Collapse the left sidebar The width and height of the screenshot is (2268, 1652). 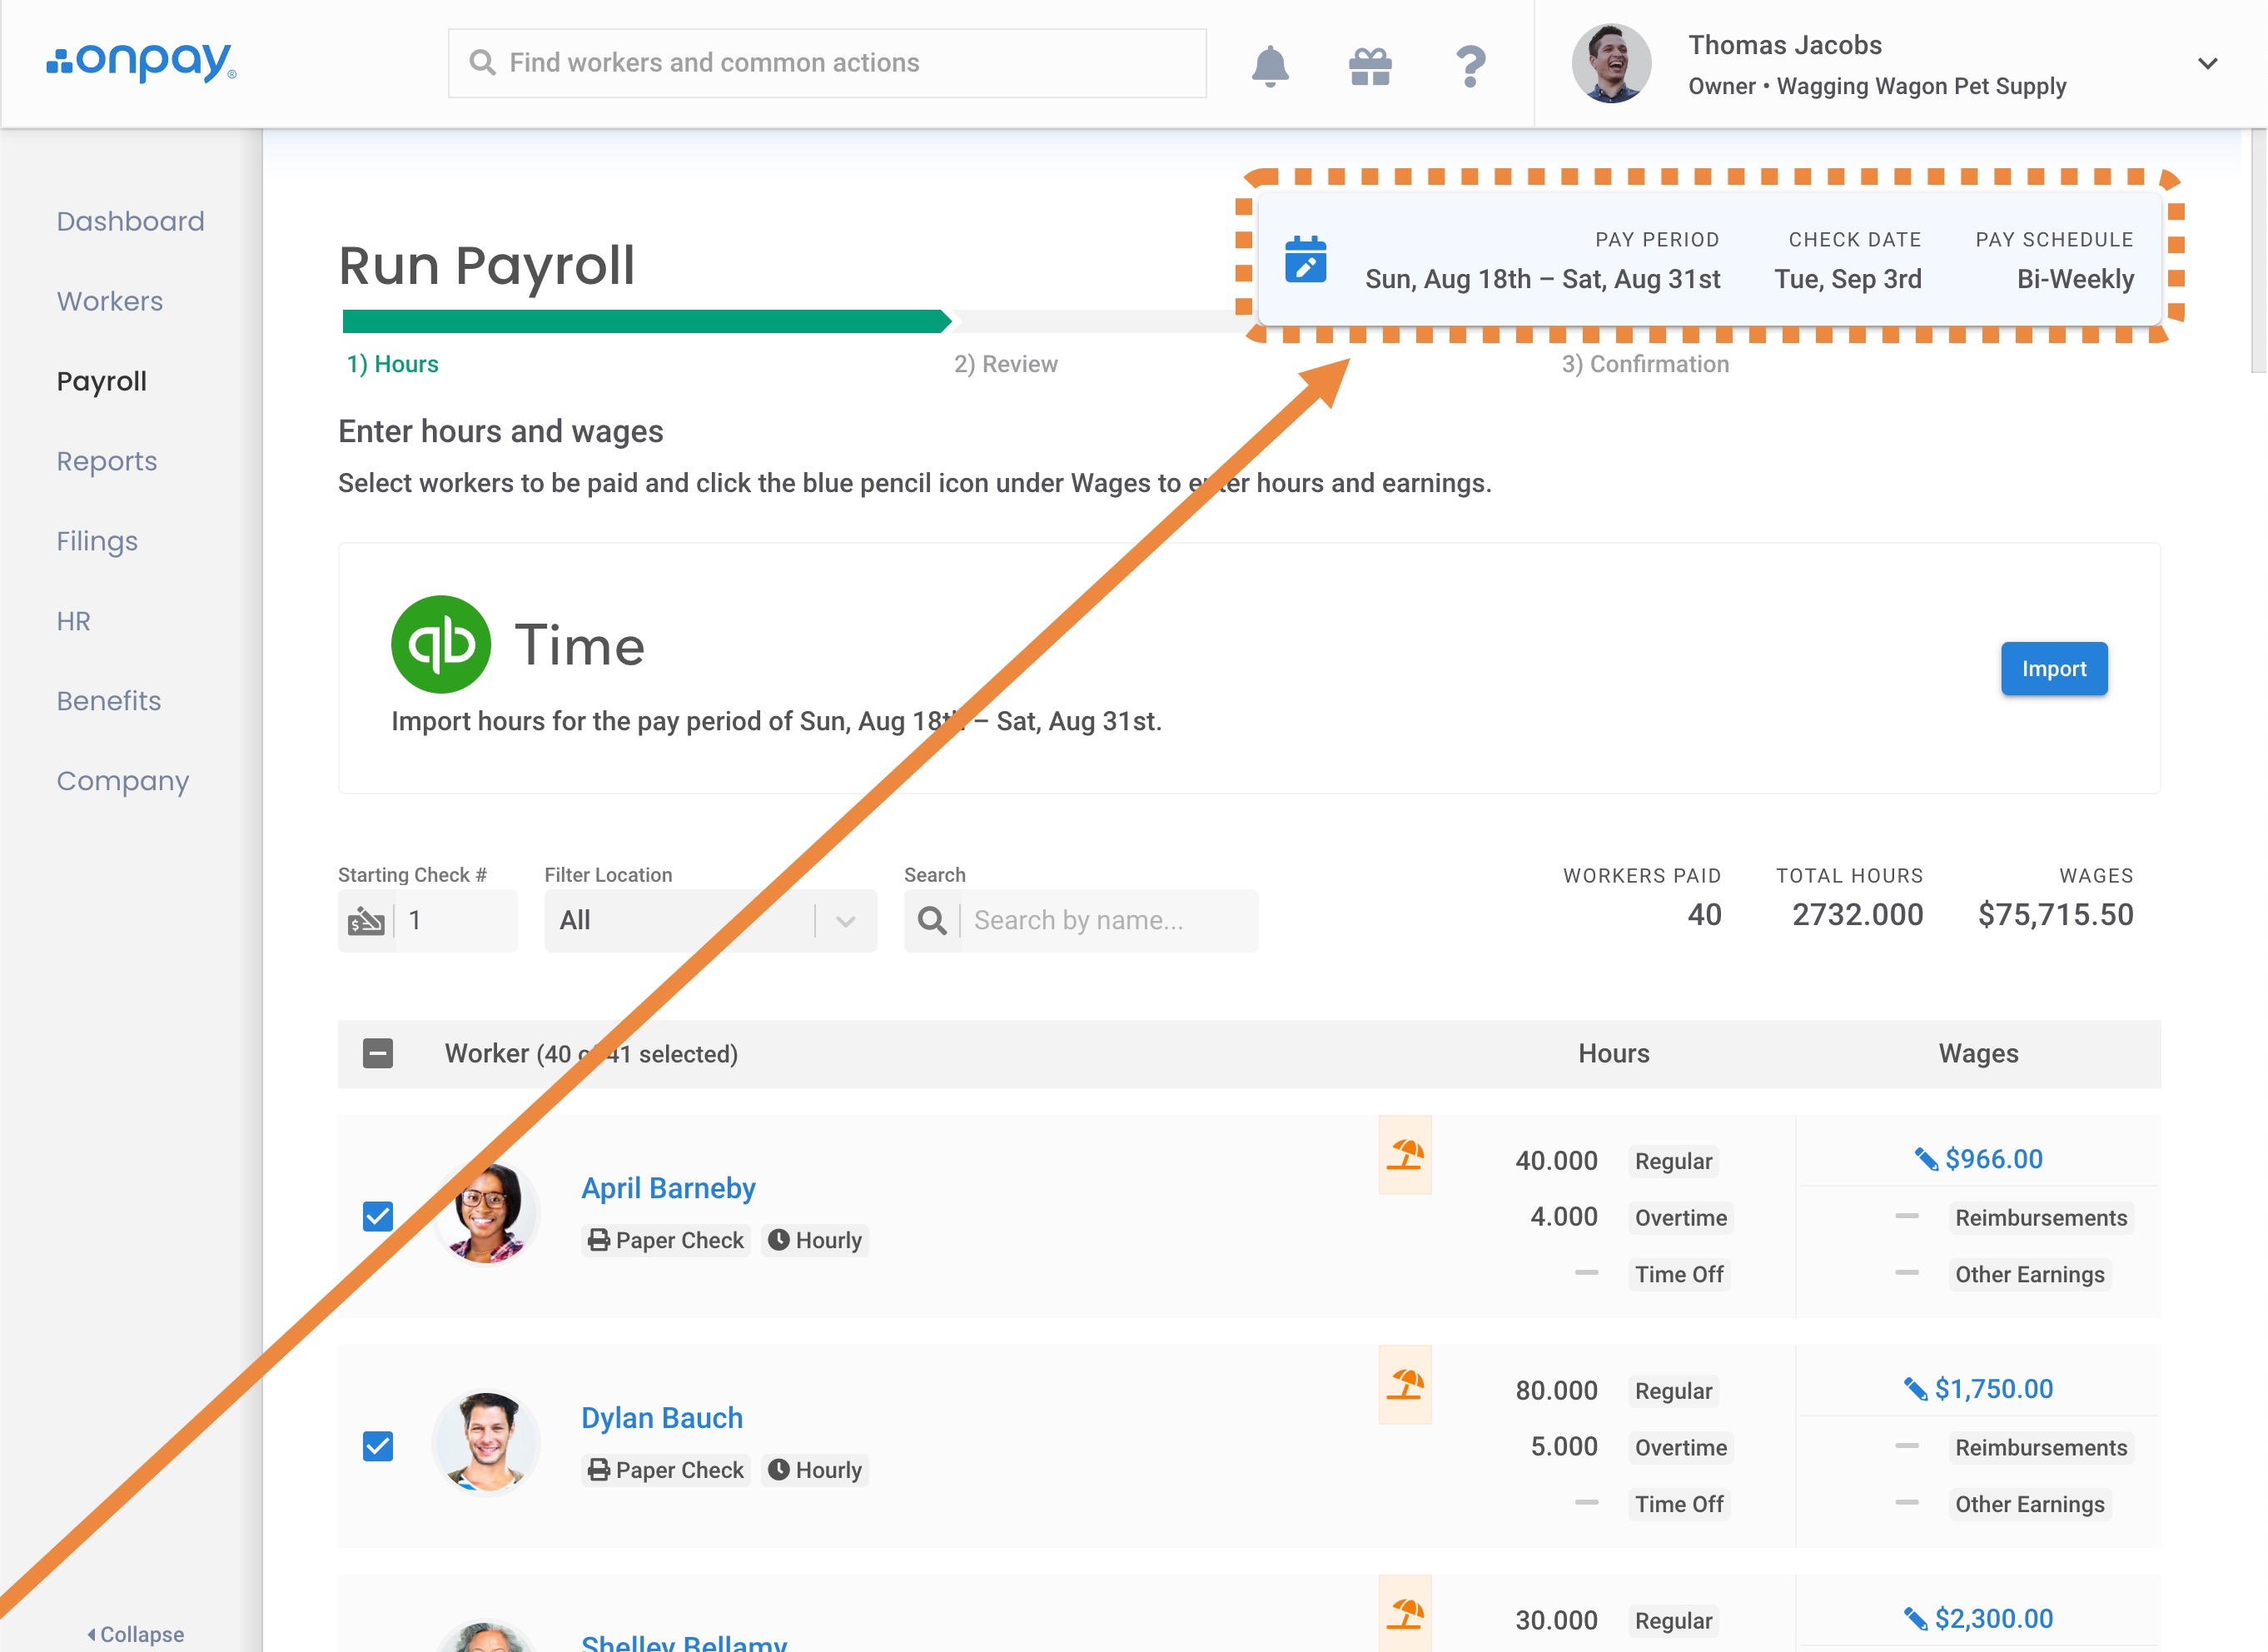136,1634
